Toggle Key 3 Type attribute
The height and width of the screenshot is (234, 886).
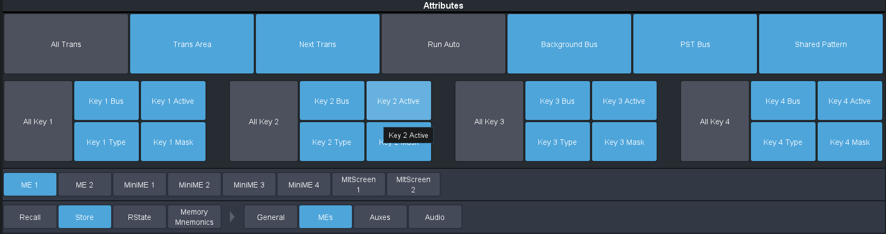(x=557, y=142)
